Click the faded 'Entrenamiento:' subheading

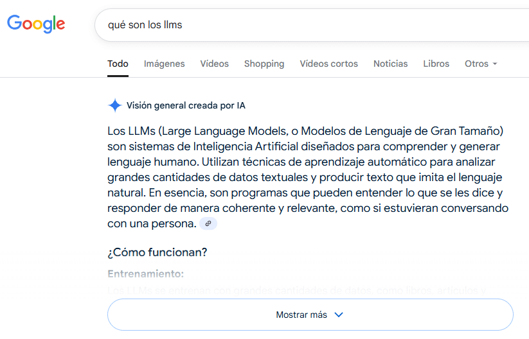point(145,274)
